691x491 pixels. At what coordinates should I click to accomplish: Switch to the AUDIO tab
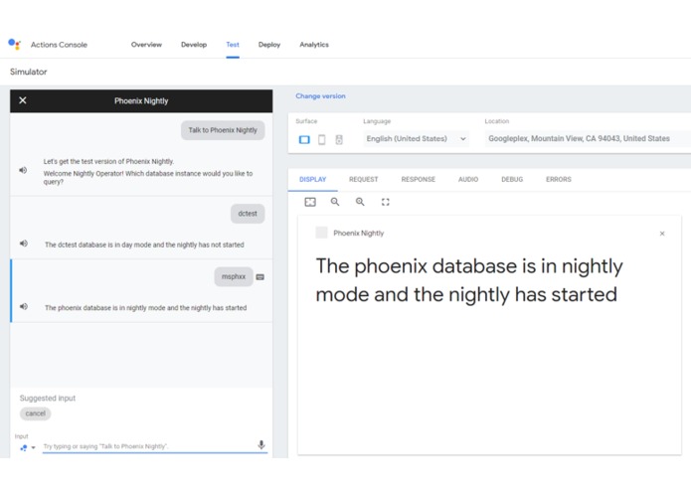pos(468,179)
